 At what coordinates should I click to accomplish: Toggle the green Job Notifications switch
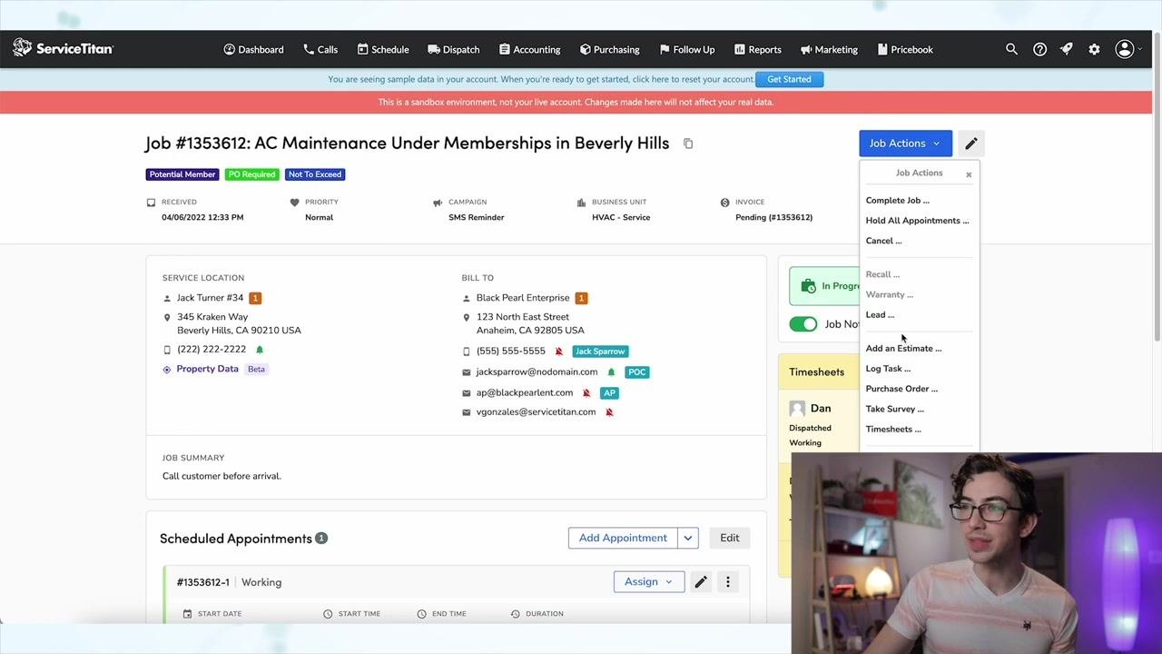pos(803,324)
